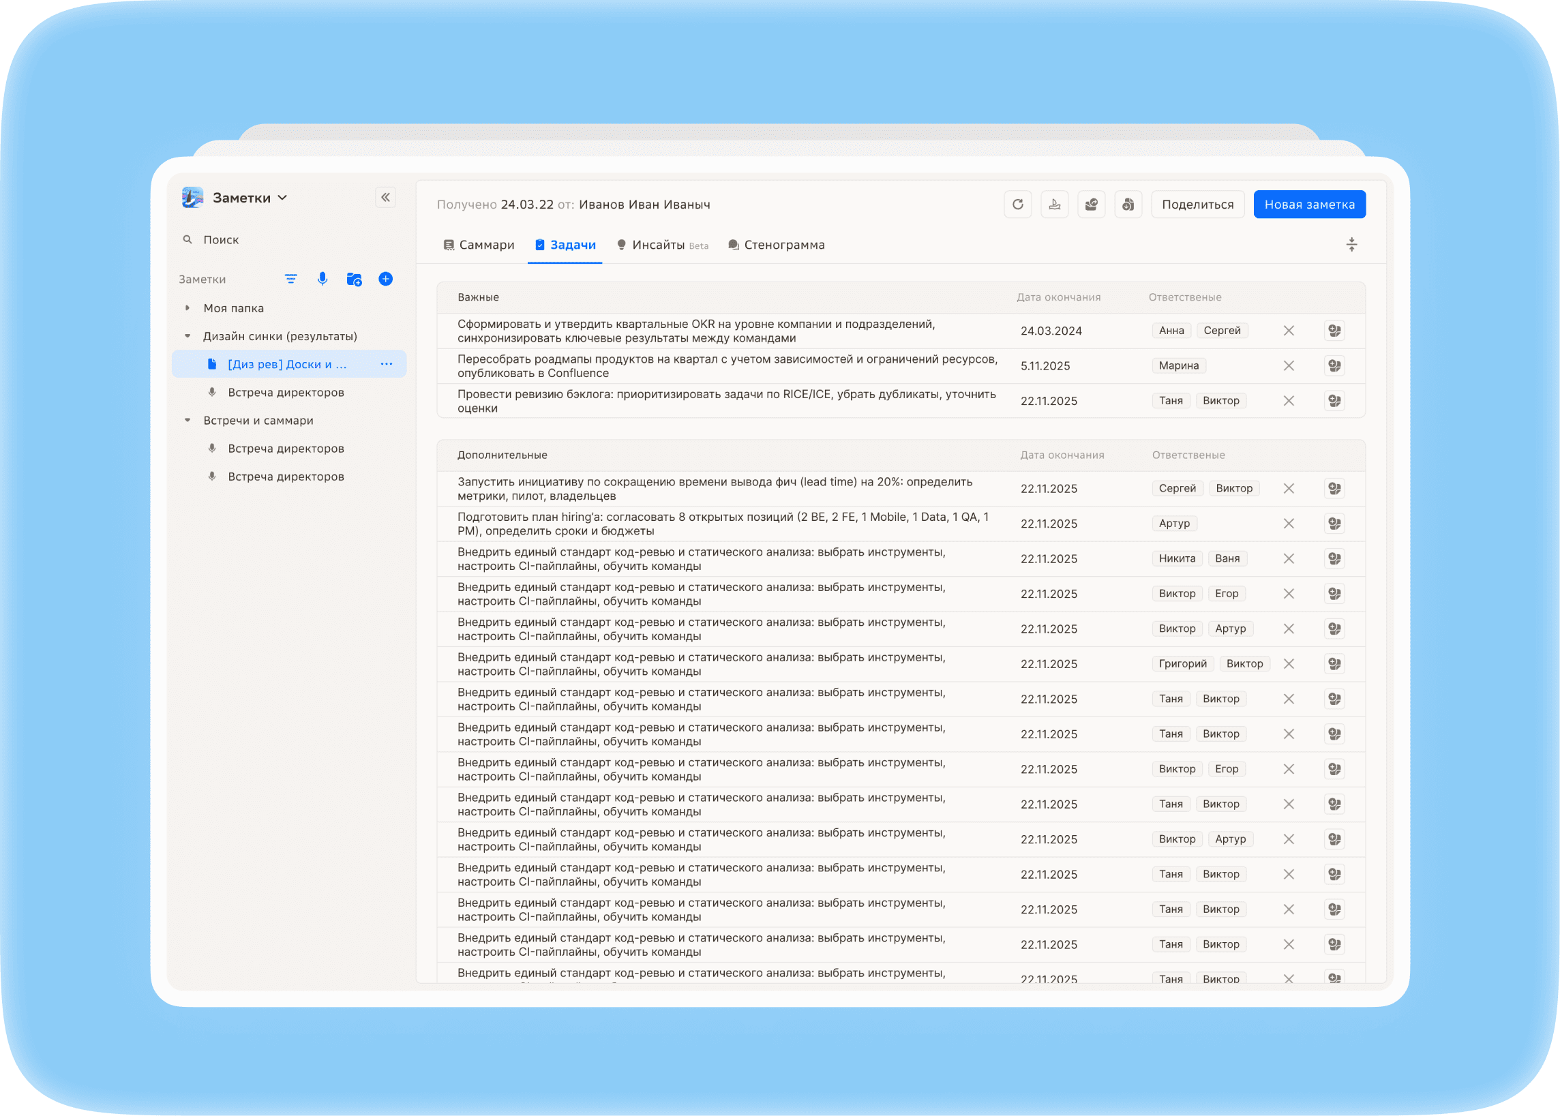
Task: Click the Новая заметка button
Action: 1309,204
